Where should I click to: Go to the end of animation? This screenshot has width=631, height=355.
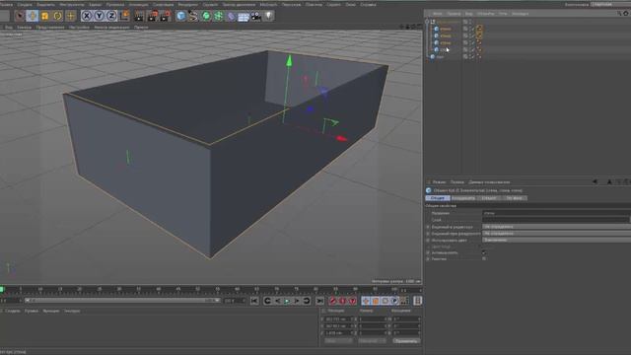pyautogui.click(x=319, y=301)
